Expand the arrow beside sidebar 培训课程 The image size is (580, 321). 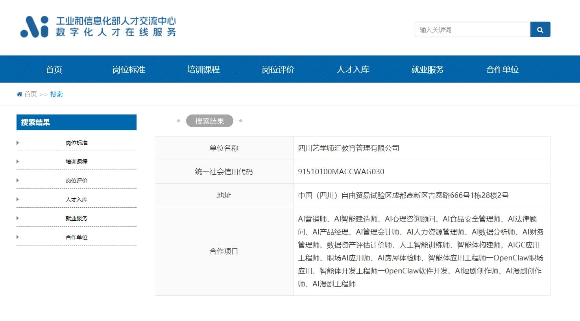tap(18, 162)
